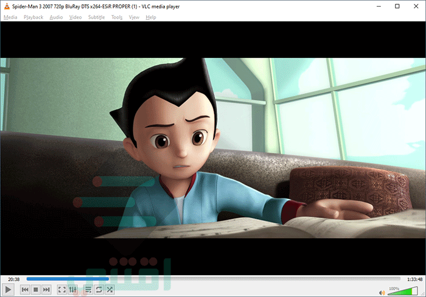Screen dimensions: 426x297
Task: Click the video display area
Action: pyautogui.click(x=213, y=148)
